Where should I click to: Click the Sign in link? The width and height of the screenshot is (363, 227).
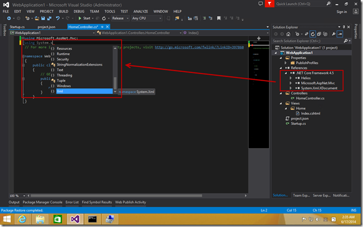click(x=342, y=12)
